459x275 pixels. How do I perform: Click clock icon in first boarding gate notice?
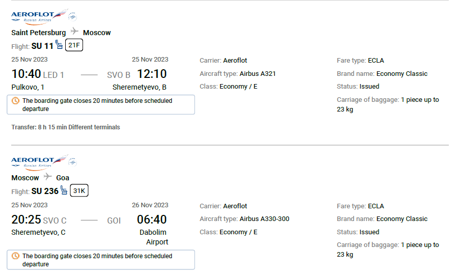click(15, 101)
